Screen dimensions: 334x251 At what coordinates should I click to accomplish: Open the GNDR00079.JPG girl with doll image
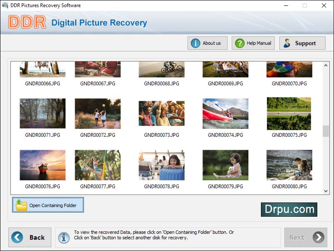point(225,165)
